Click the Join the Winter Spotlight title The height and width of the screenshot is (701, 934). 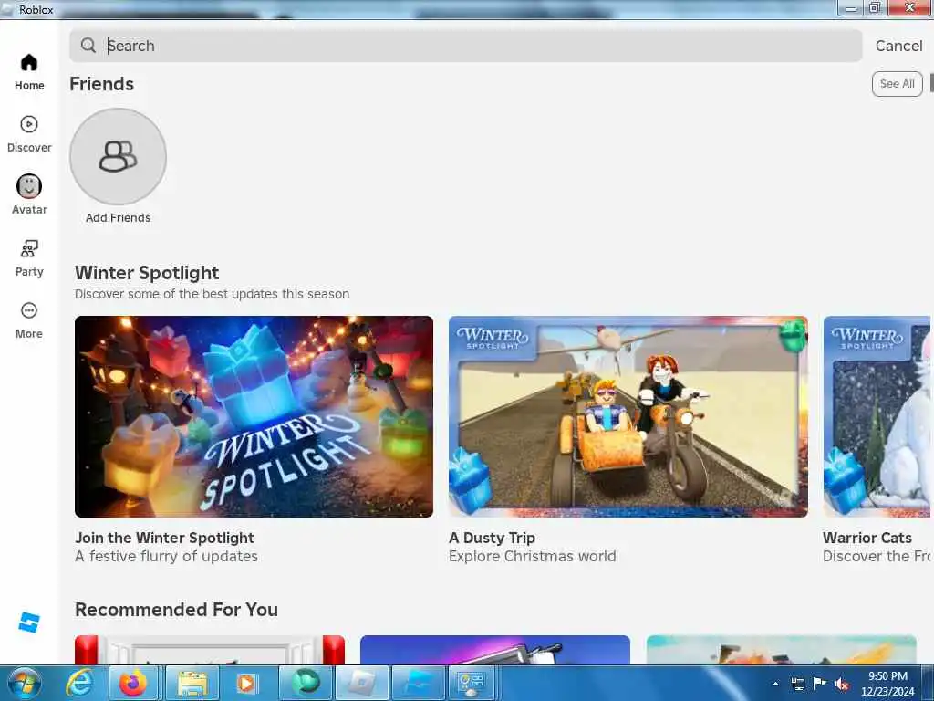(x=164, y=538)
